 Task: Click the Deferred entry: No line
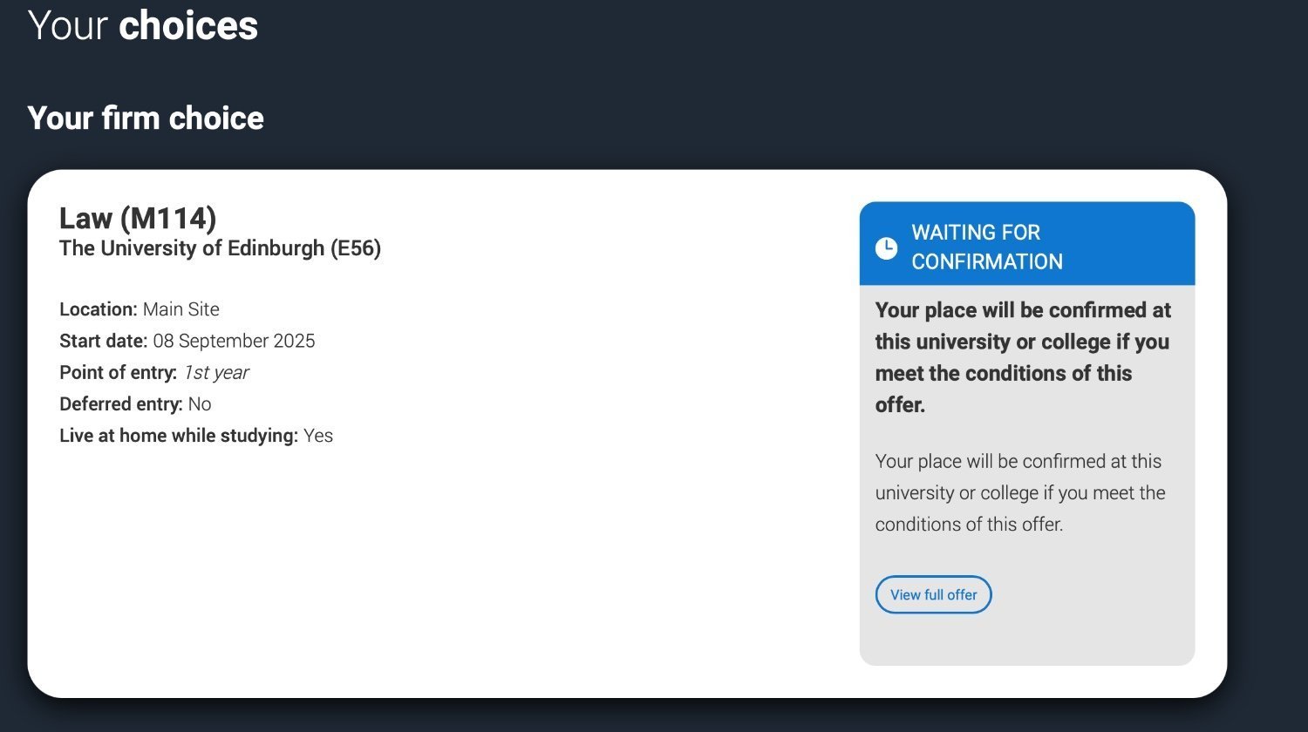click(x=135, y=404)
